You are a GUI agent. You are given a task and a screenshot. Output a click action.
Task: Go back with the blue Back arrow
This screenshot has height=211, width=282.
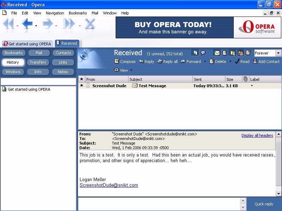click(x=27, y=24)
